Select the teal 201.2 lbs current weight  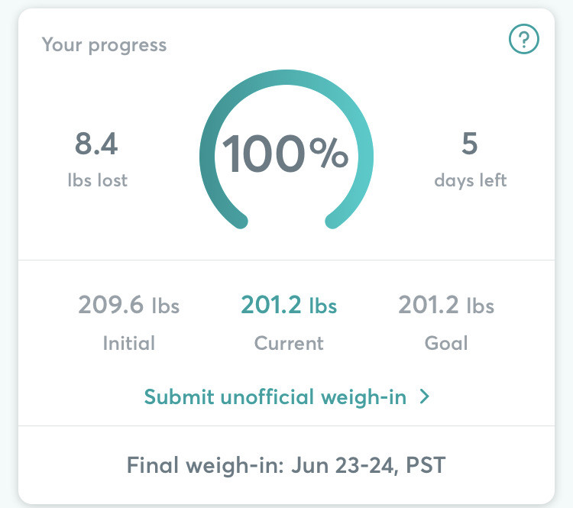(289, 306)
